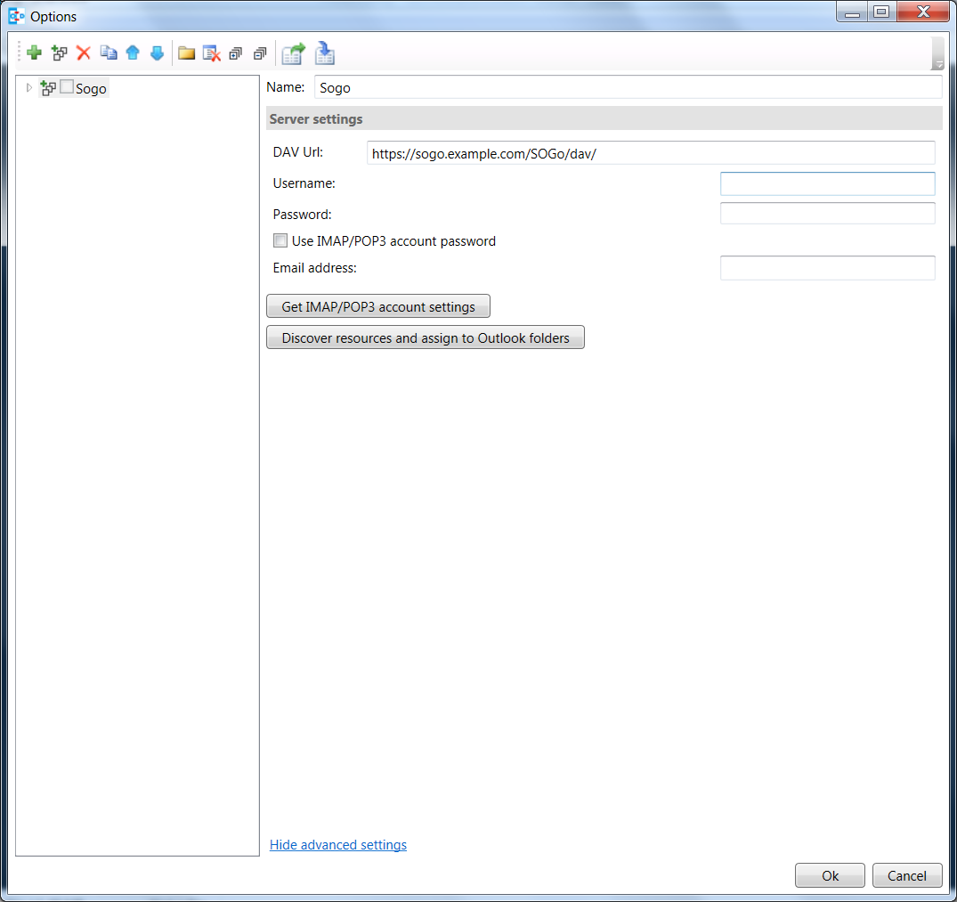Enable Use IMAP/POP3 account password
This screenshot has height=902, width=957.
click(280, 240)
